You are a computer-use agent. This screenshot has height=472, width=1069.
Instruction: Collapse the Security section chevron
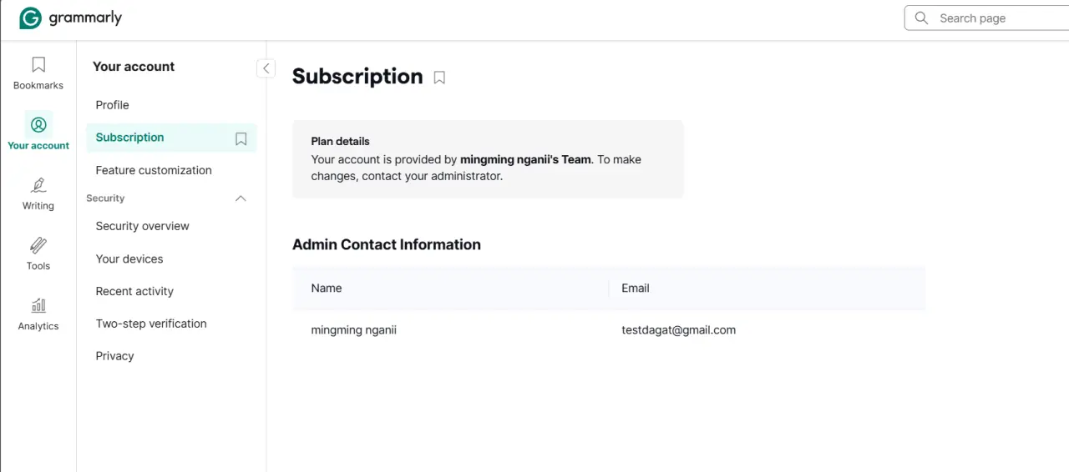(241, 198)
